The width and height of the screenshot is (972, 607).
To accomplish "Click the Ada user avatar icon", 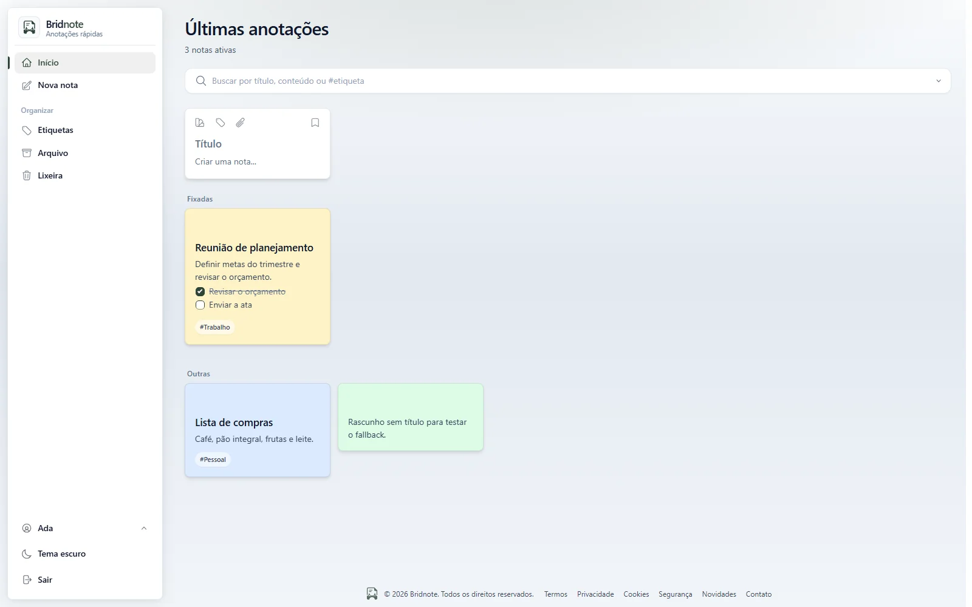I will coord(27,528).
